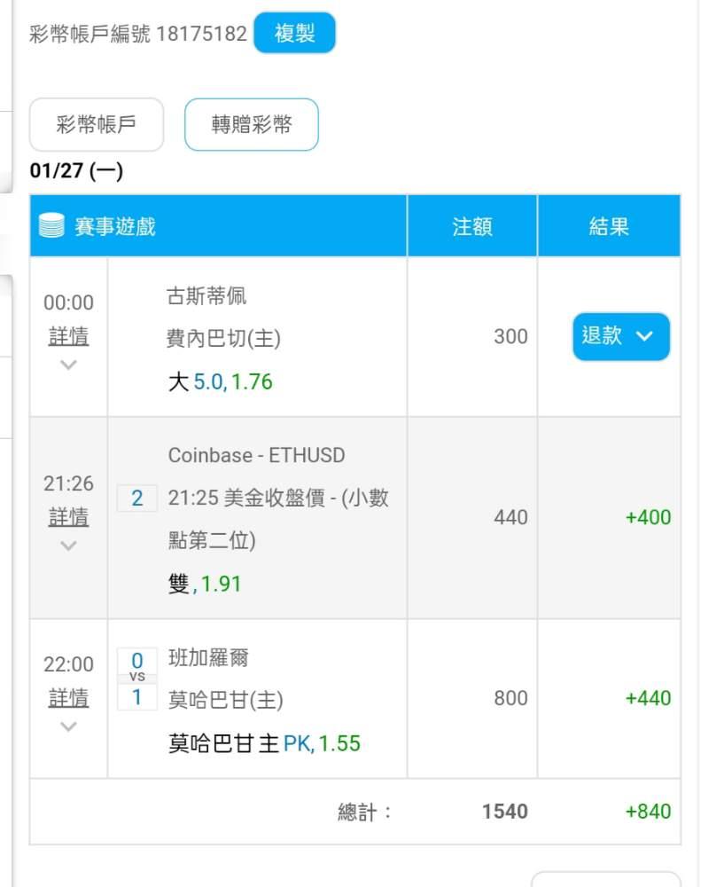Image resolution: width=724 pixels, height=887 pixels.
Task: Click the 大 5.0, 1.76 bet selection
Action: (x=220, y=382)
